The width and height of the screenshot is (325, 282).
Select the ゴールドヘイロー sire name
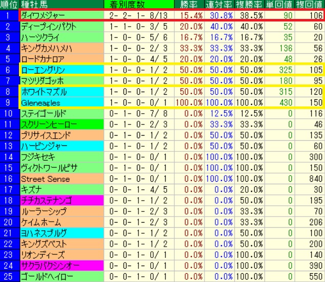point(47,276)
